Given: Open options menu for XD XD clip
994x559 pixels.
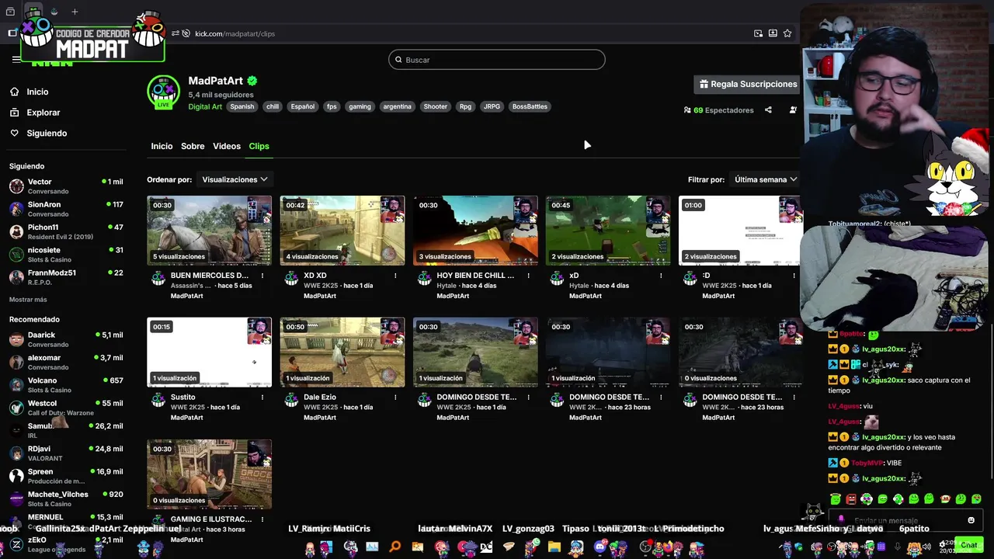Looking at the screenshot, I should point(395,276).
